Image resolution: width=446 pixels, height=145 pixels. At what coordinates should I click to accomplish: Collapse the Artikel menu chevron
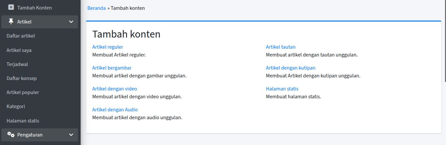(71, 22)
